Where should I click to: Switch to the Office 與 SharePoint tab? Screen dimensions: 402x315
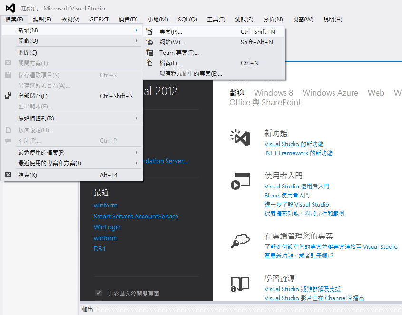pos(265,102)
